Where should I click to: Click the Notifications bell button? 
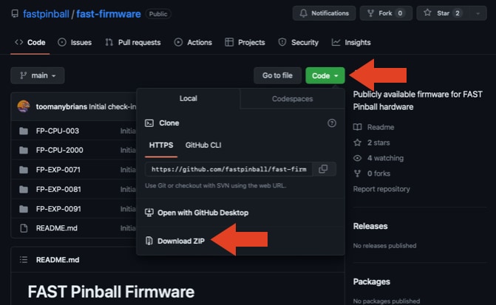pos(324,13)
